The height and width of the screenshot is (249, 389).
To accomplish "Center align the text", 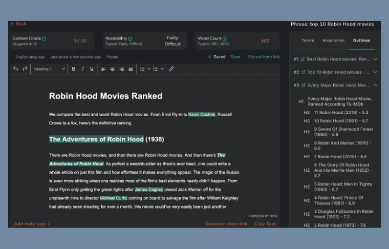I will (x=112, y=69).
